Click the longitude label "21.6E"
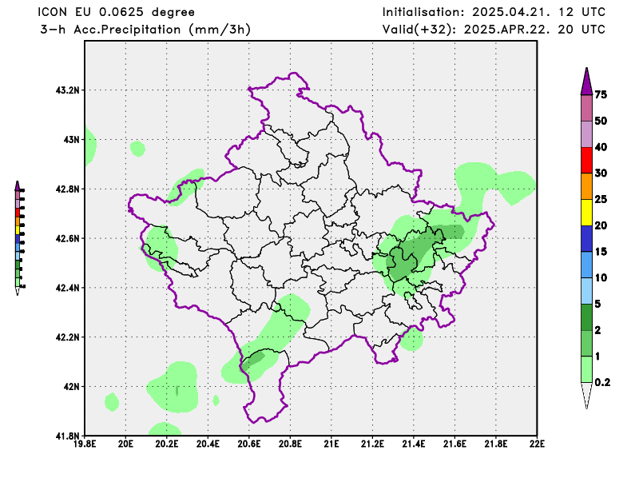The height and width of the screenshot is (494, 639). (454, 444)
